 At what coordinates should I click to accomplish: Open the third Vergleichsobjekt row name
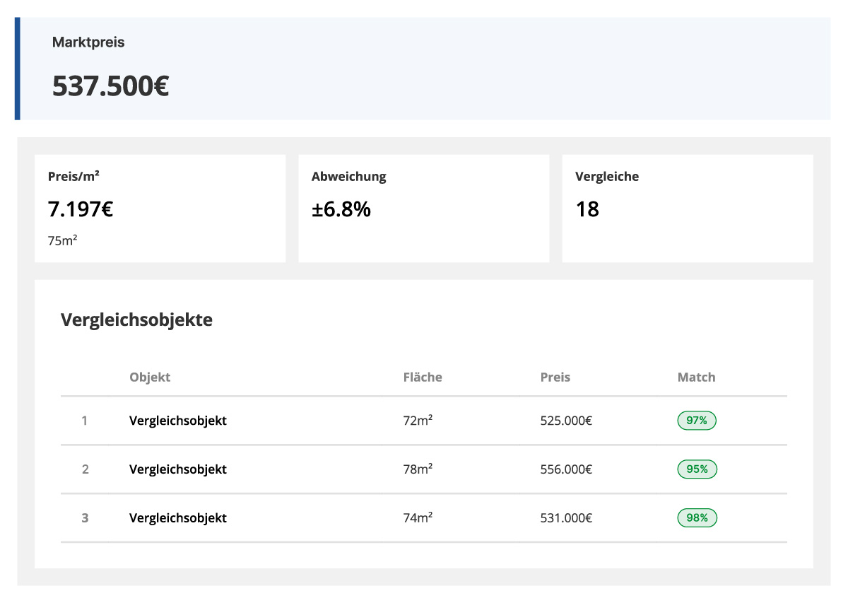coord(178,518)
